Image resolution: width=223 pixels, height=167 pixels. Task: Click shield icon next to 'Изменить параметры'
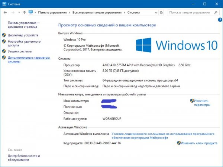click(x=192, y=101)
